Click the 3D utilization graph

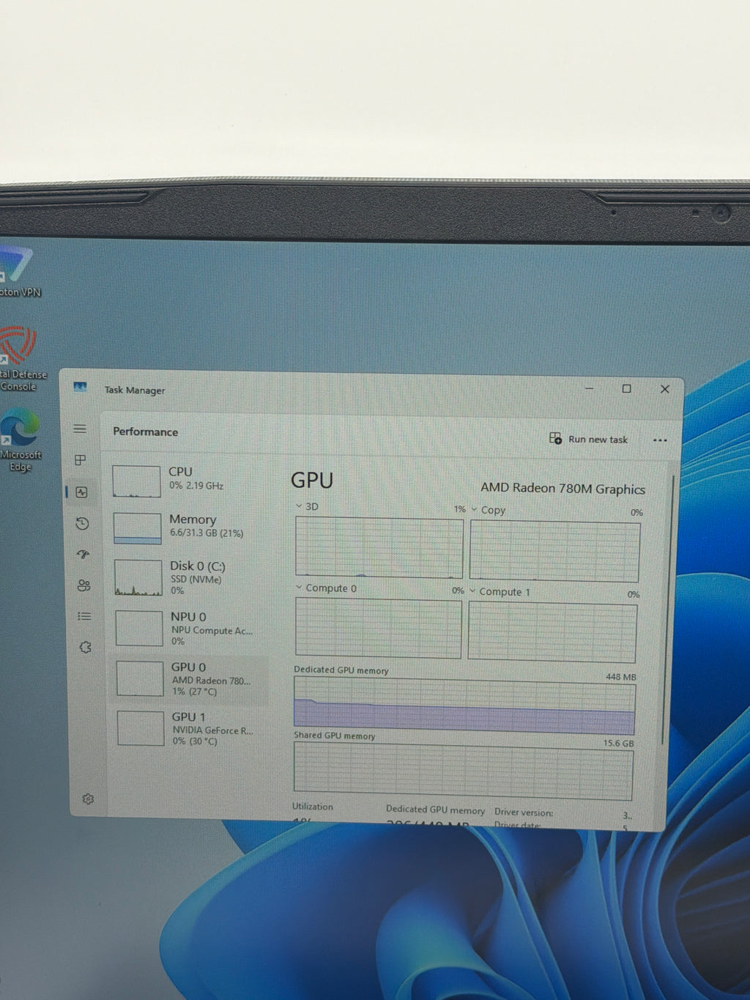point(379,548)
